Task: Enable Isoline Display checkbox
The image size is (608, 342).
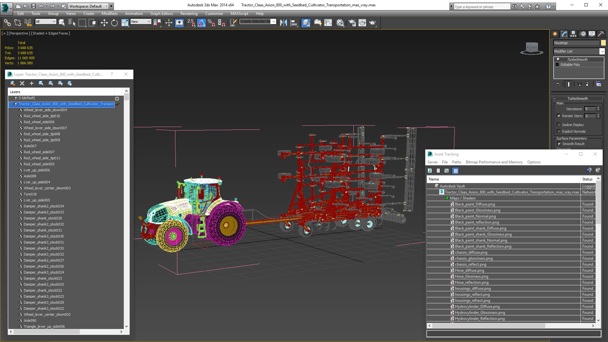Action: coord(559,125)
